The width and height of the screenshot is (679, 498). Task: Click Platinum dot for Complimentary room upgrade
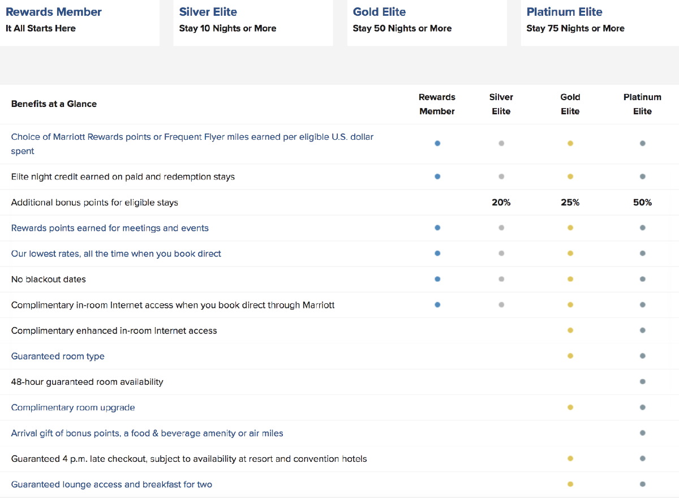(643, 407)
